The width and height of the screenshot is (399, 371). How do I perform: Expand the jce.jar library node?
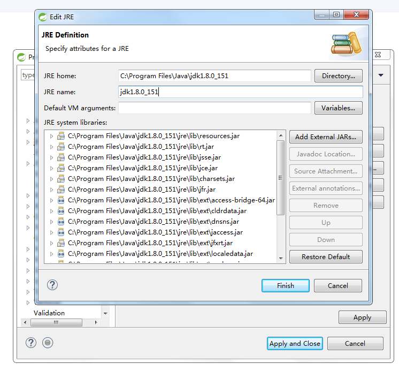(x=51, y=168)
